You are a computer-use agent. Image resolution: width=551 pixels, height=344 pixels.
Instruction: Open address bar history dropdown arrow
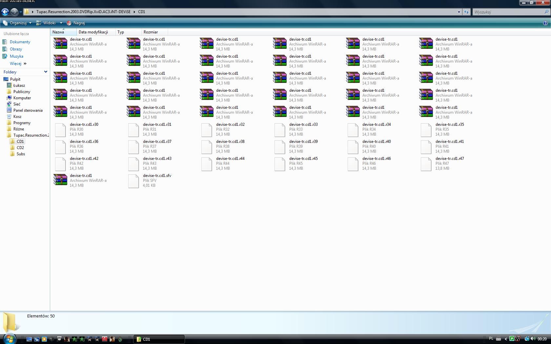(459, 12)
